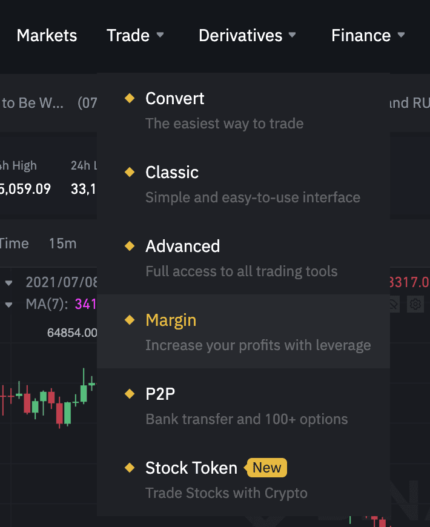The height and width of the screenshot is (527, 430).
Task: Click the diamond icon beside P2P
Action: pos(130,394)
